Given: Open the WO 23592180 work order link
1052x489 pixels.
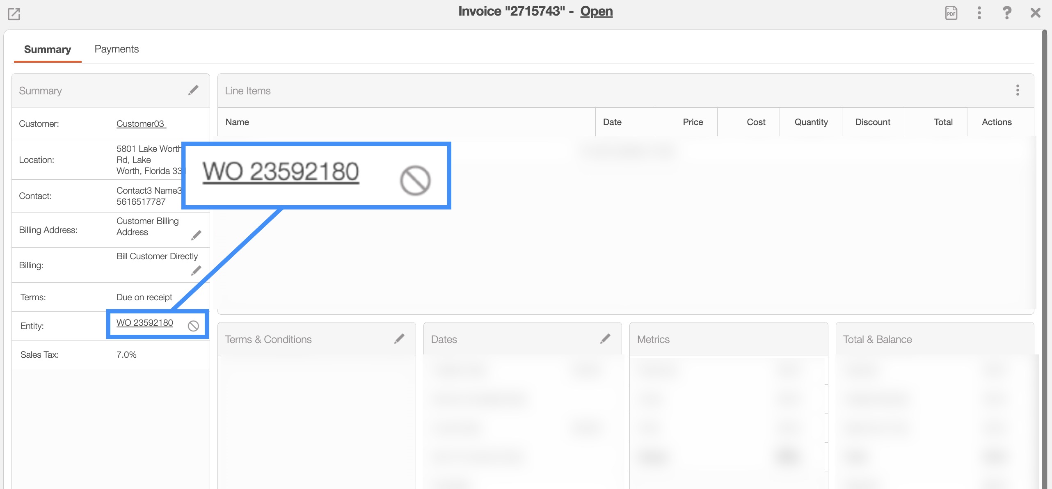Looking at the screenshot, I should [145, 323].
